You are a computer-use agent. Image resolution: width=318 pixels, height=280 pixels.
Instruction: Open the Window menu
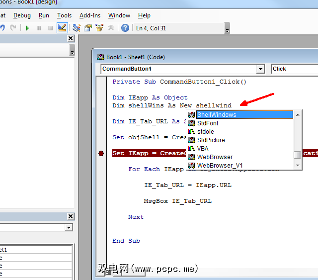pos(119,15)
